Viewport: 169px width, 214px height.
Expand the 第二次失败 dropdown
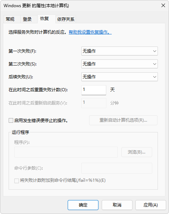coord(120,64)
